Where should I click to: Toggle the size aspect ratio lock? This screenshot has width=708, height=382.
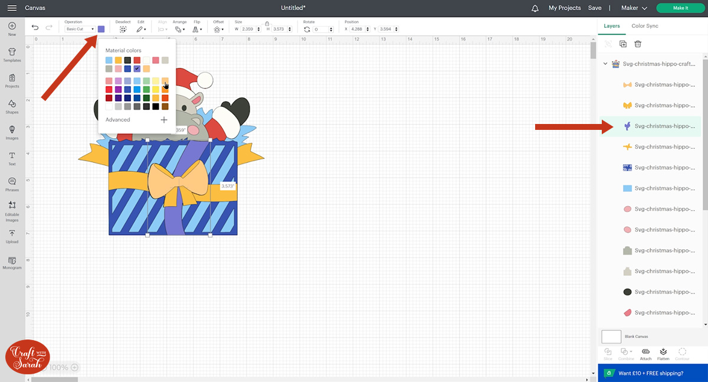coord(267,23)
